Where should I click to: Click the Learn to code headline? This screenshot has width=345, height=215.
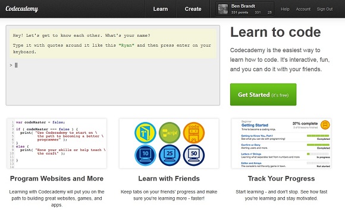[x=275, y=32]
